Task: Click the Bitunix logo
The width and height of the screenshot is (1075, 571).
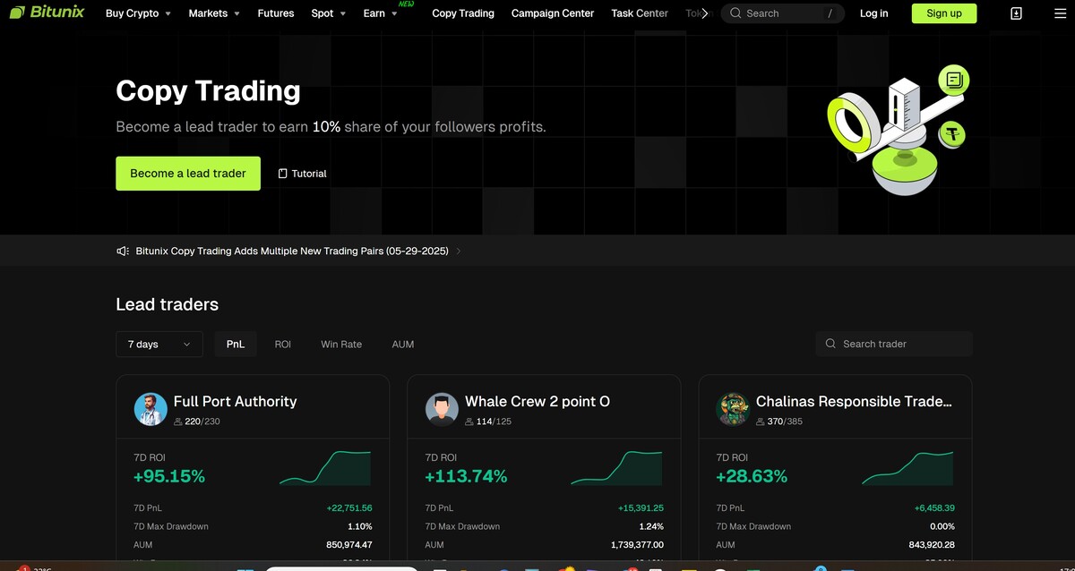Action: (x=47, y=13)
